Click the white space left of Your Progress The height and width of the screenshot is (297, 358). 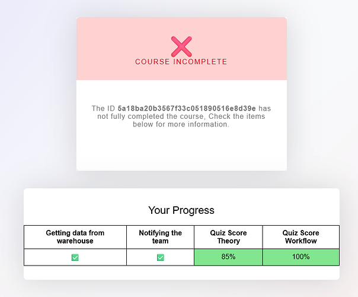click(x=85, y=210)
